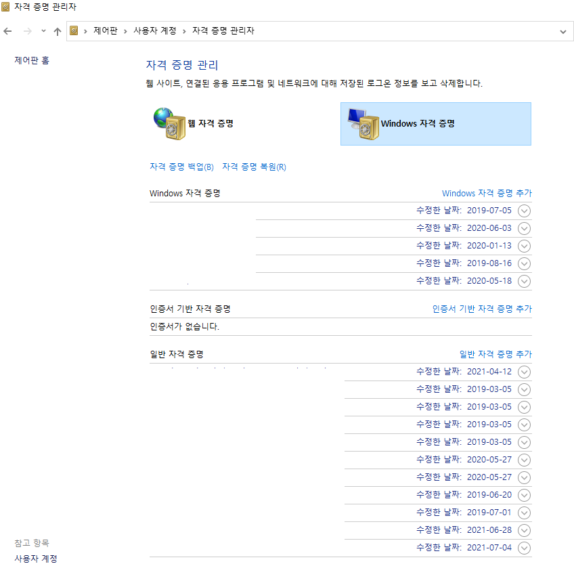
Task: Click 인증서가 없습니다. text
Action: pyautogui.click(x=185, y=326)
